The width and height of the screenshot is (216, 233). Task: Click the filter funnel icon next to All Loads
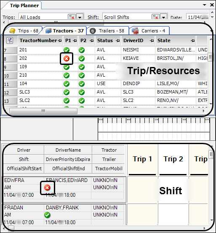click(x=72, y=17)
